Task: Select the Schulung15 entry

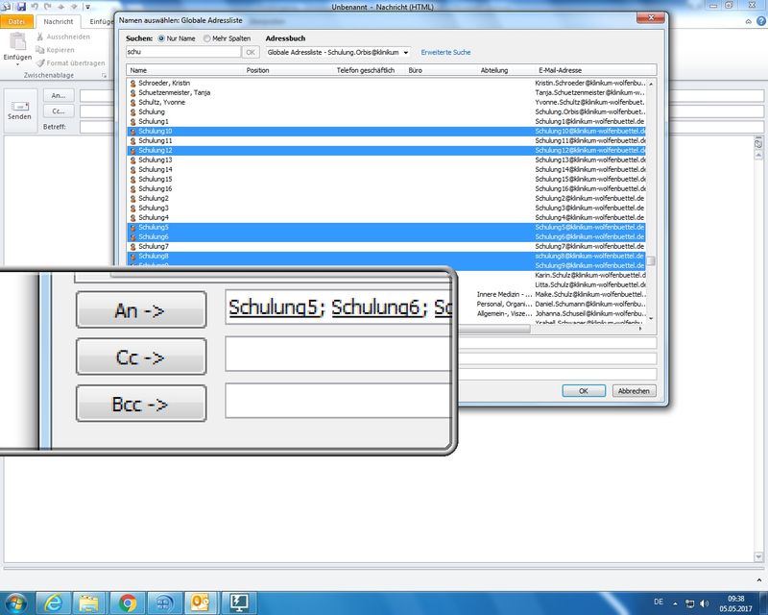Action: click(x=386, y=180)
